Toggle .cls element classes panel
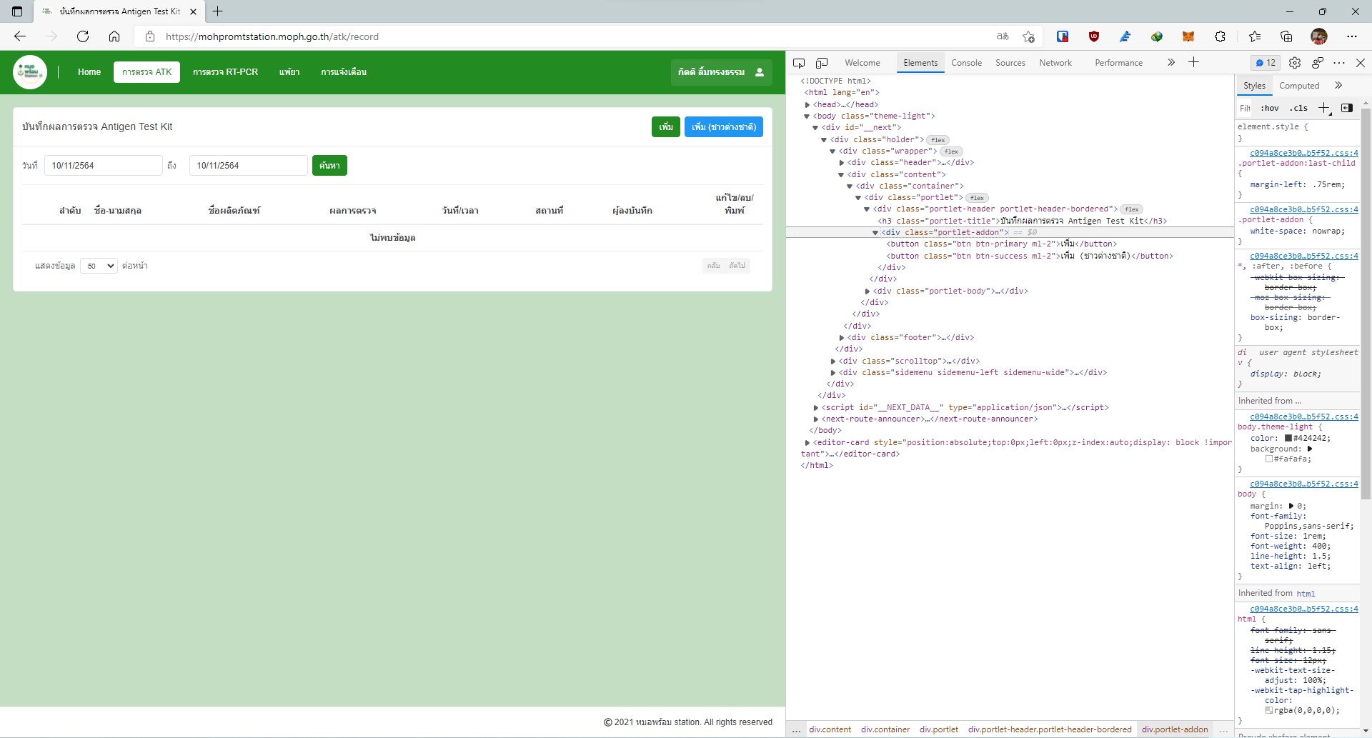This screenshot has width=1372, height=738. pyautogui.click(x=1298, y=109)
